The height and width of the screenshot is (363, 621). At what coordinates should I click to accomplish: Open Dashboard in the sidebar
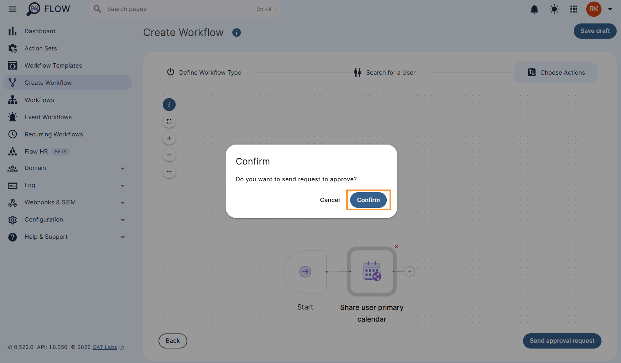[68, 31]
